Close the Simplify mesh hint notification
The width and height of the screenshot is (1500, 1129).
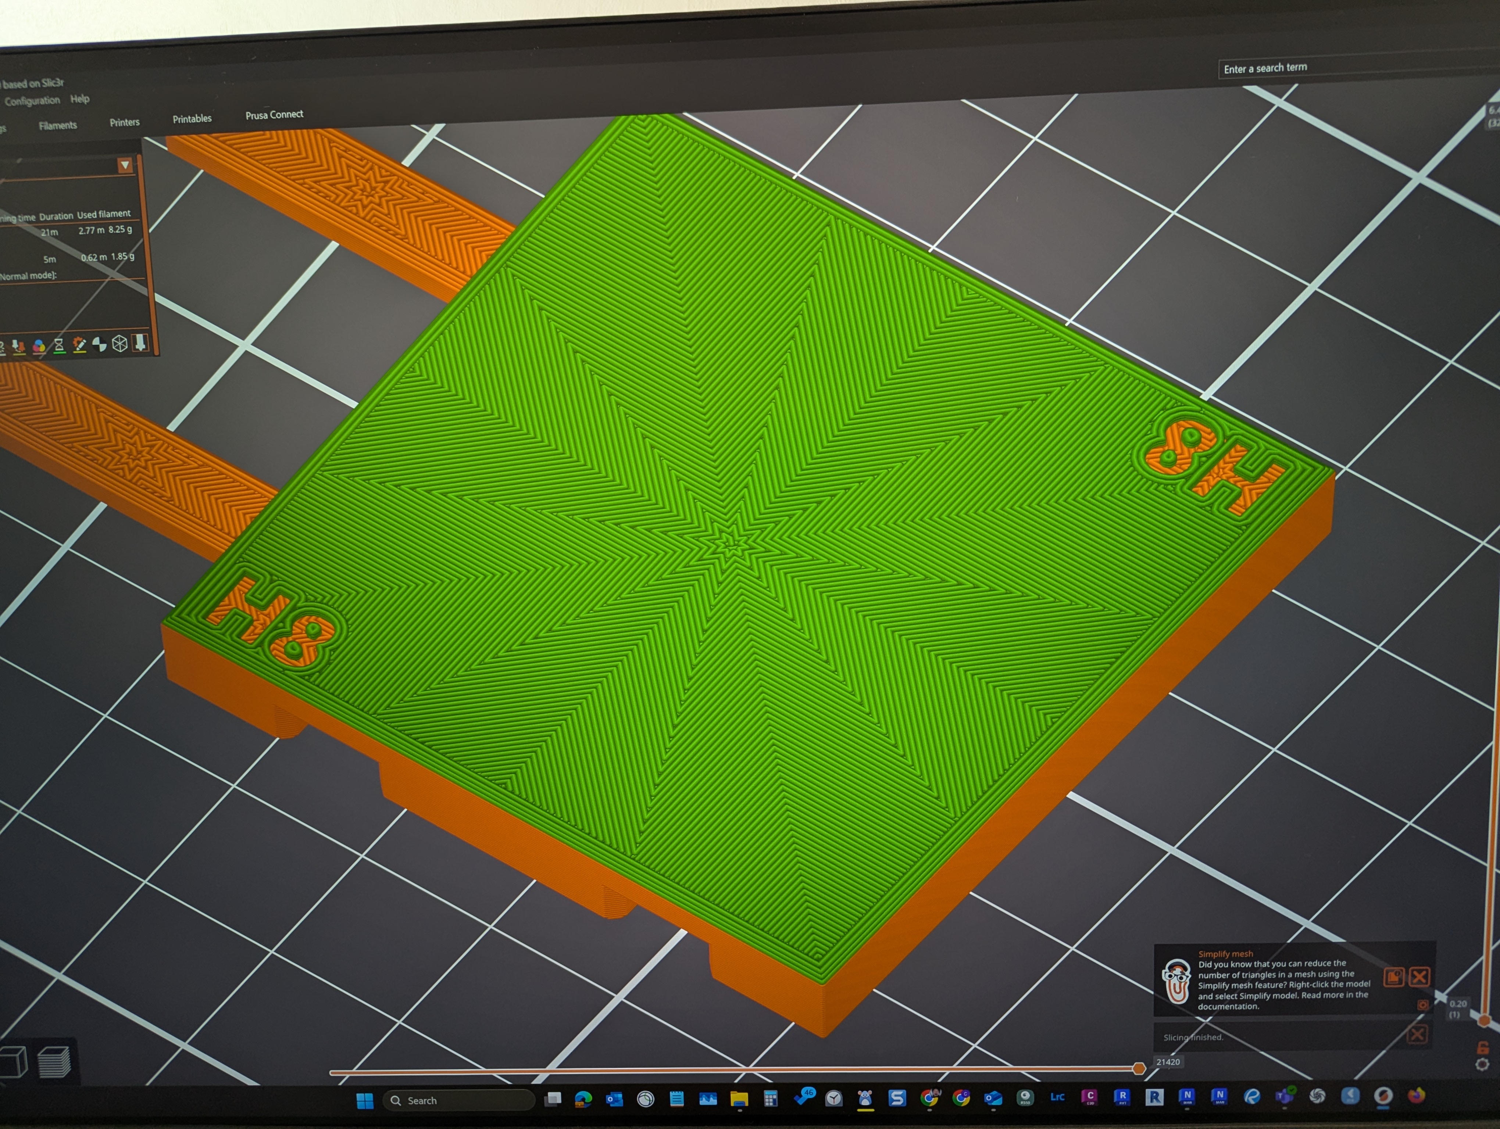coord(1419,976)
